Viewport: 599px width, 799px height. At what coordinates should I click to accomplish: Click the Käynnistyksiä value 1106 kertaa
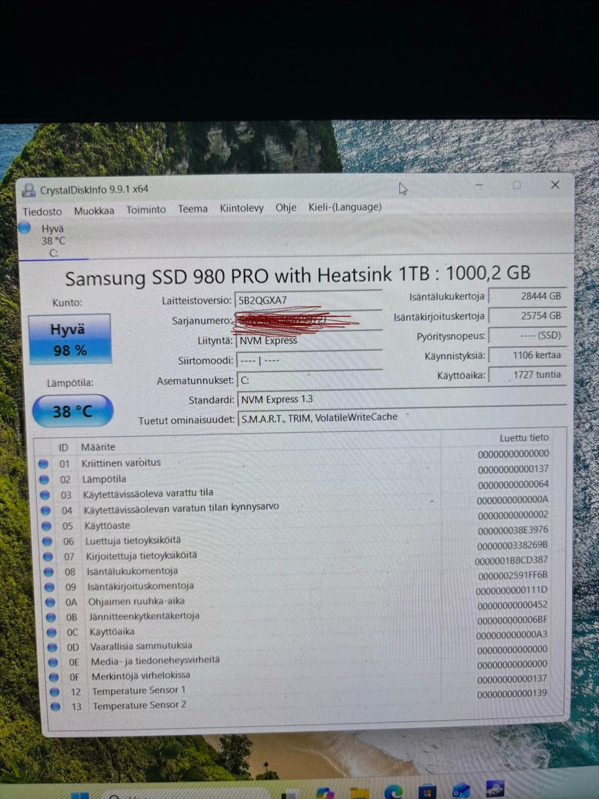click(527, 355)
